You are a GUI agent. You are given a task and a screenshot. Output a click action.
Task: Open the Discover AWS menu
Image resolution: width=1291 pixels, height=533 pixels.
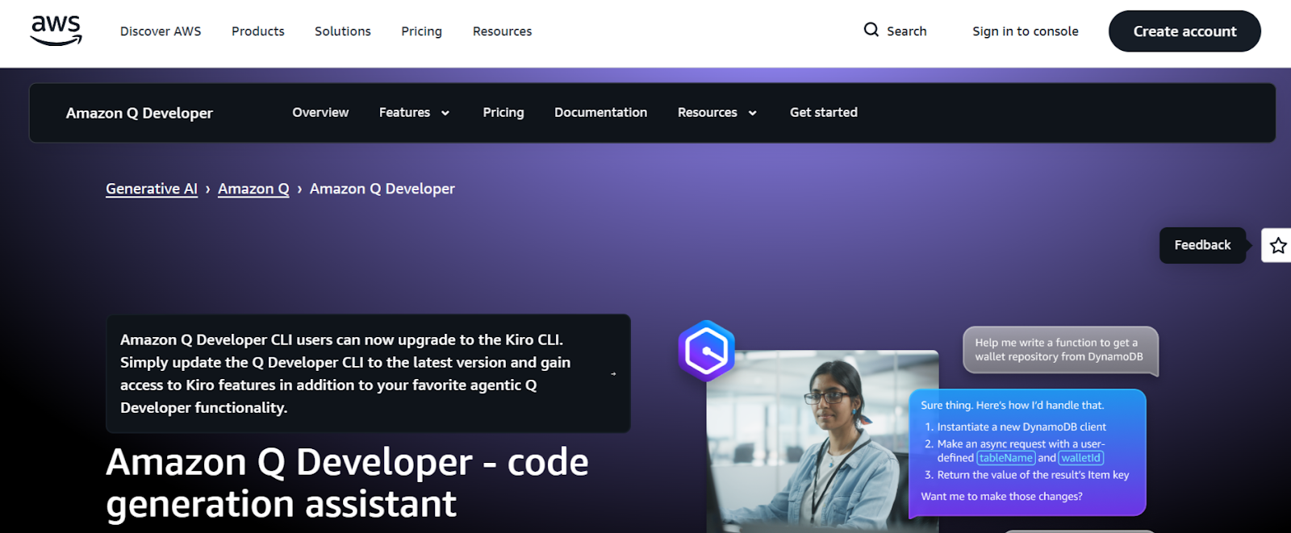161,31
